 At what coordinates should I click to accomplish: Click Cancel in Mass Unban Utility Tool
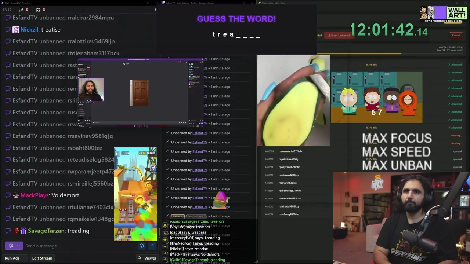click(x=456, y=35)
